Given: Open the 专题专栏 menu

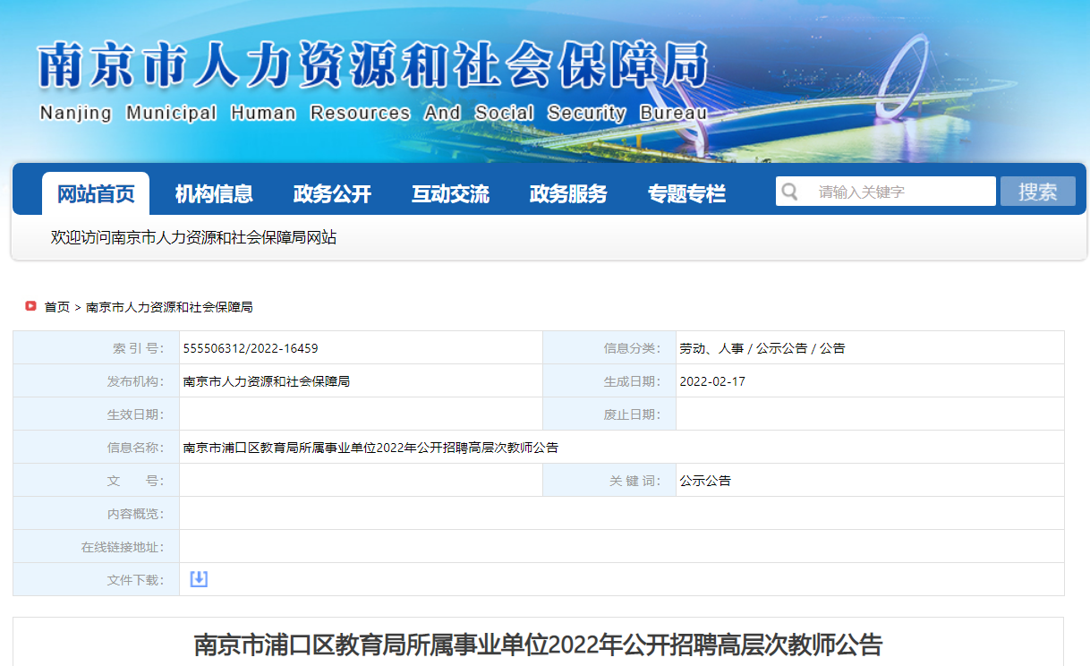Looking at the screenshot, I should coord(686,193).
